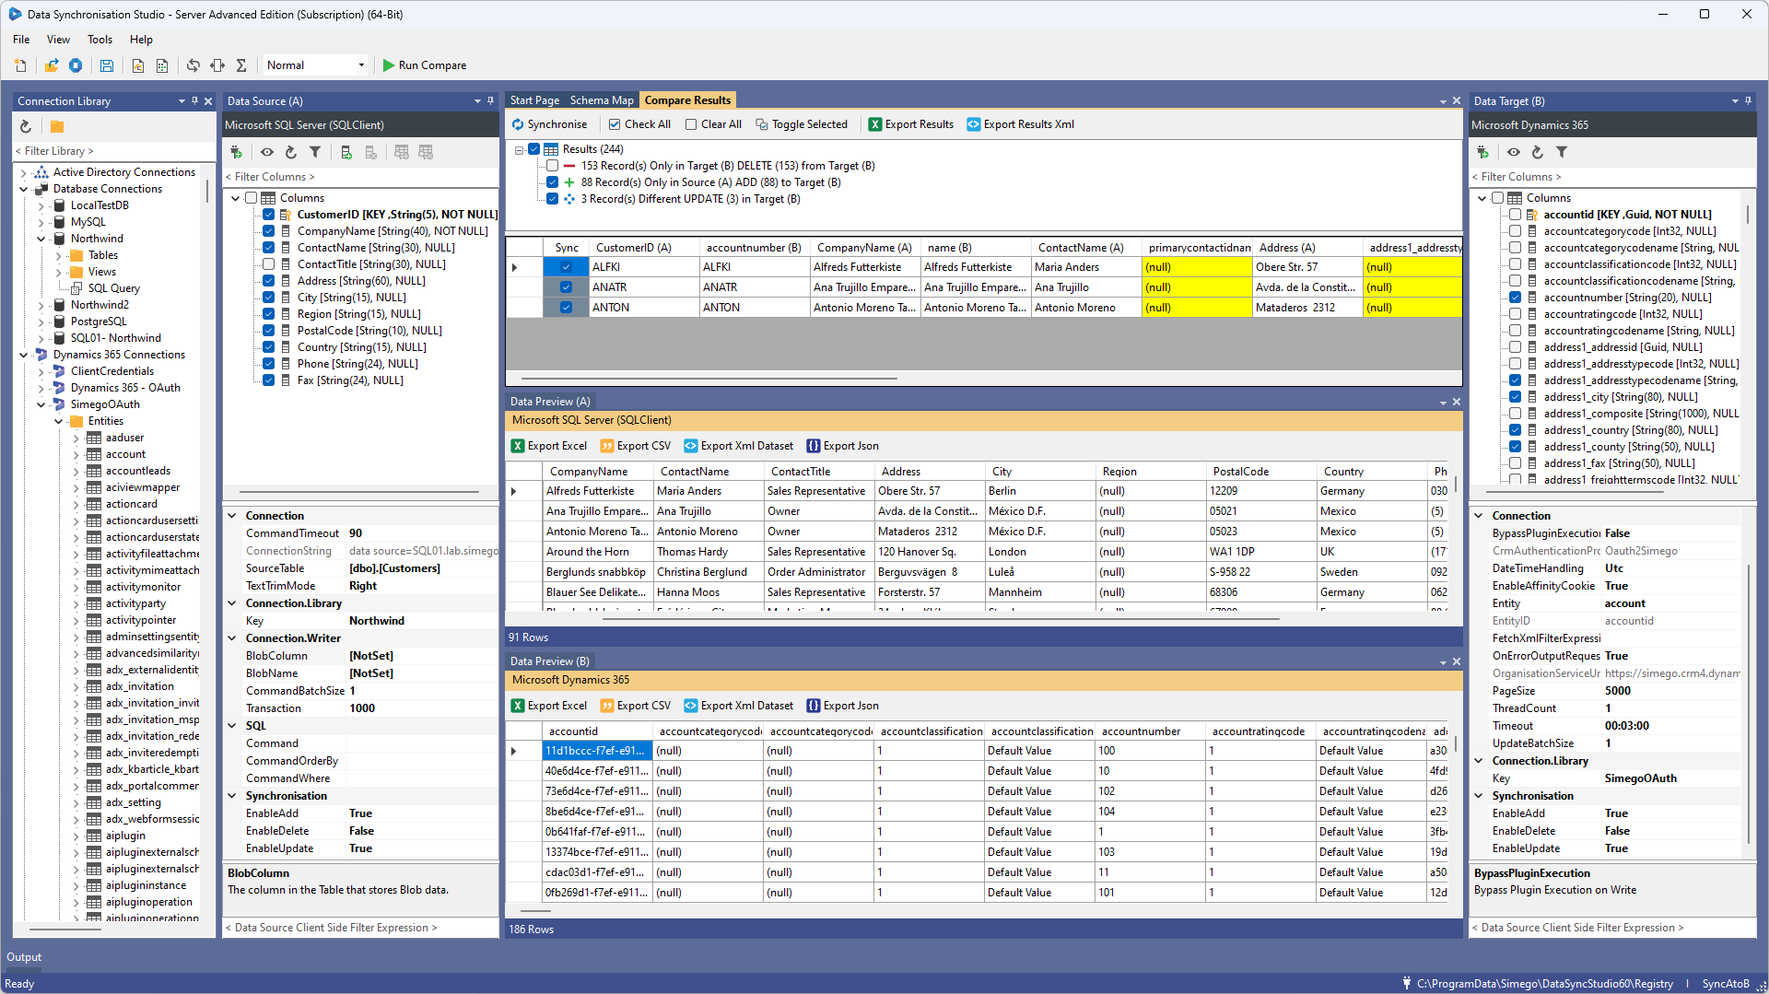Click Data Source Client Side Filter Expression (A)

(x=361, y=928)
